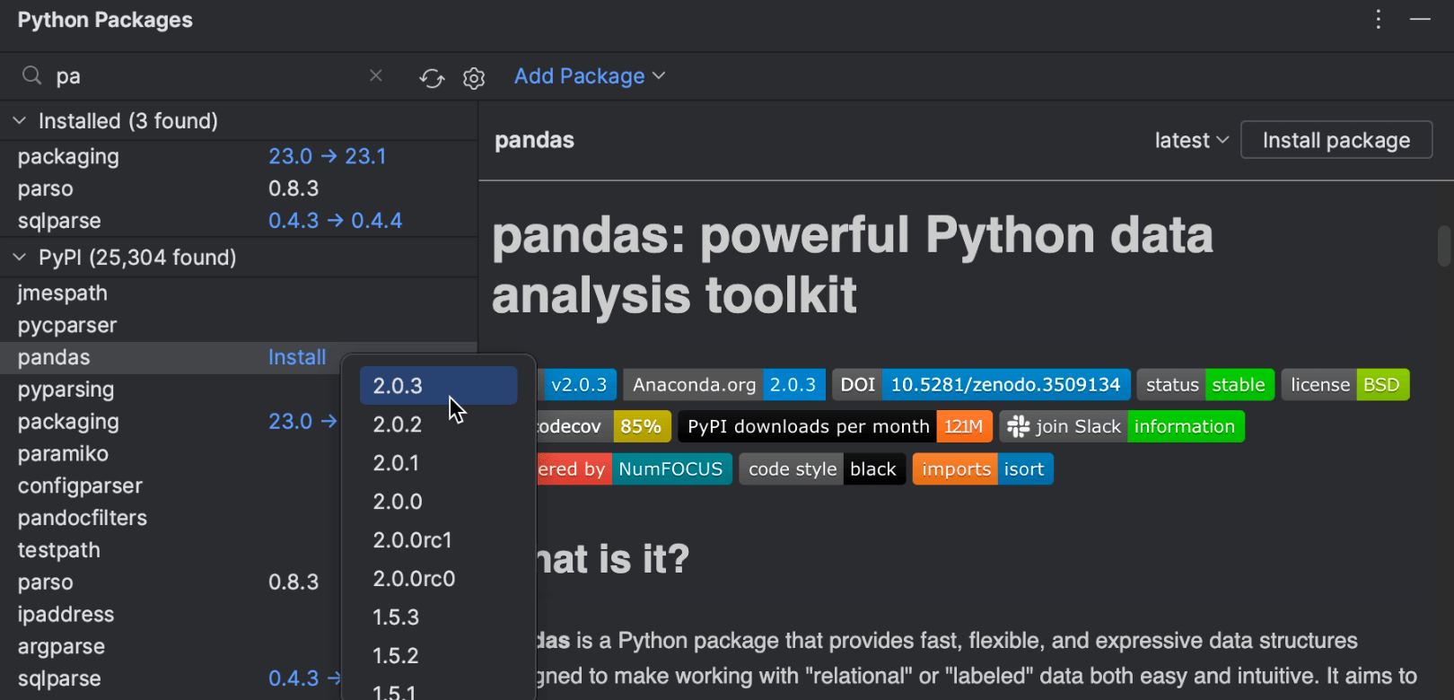Click the search magnifier icon
The height and width of the screenshot is (700, 1454).
[x=31, y=76]
